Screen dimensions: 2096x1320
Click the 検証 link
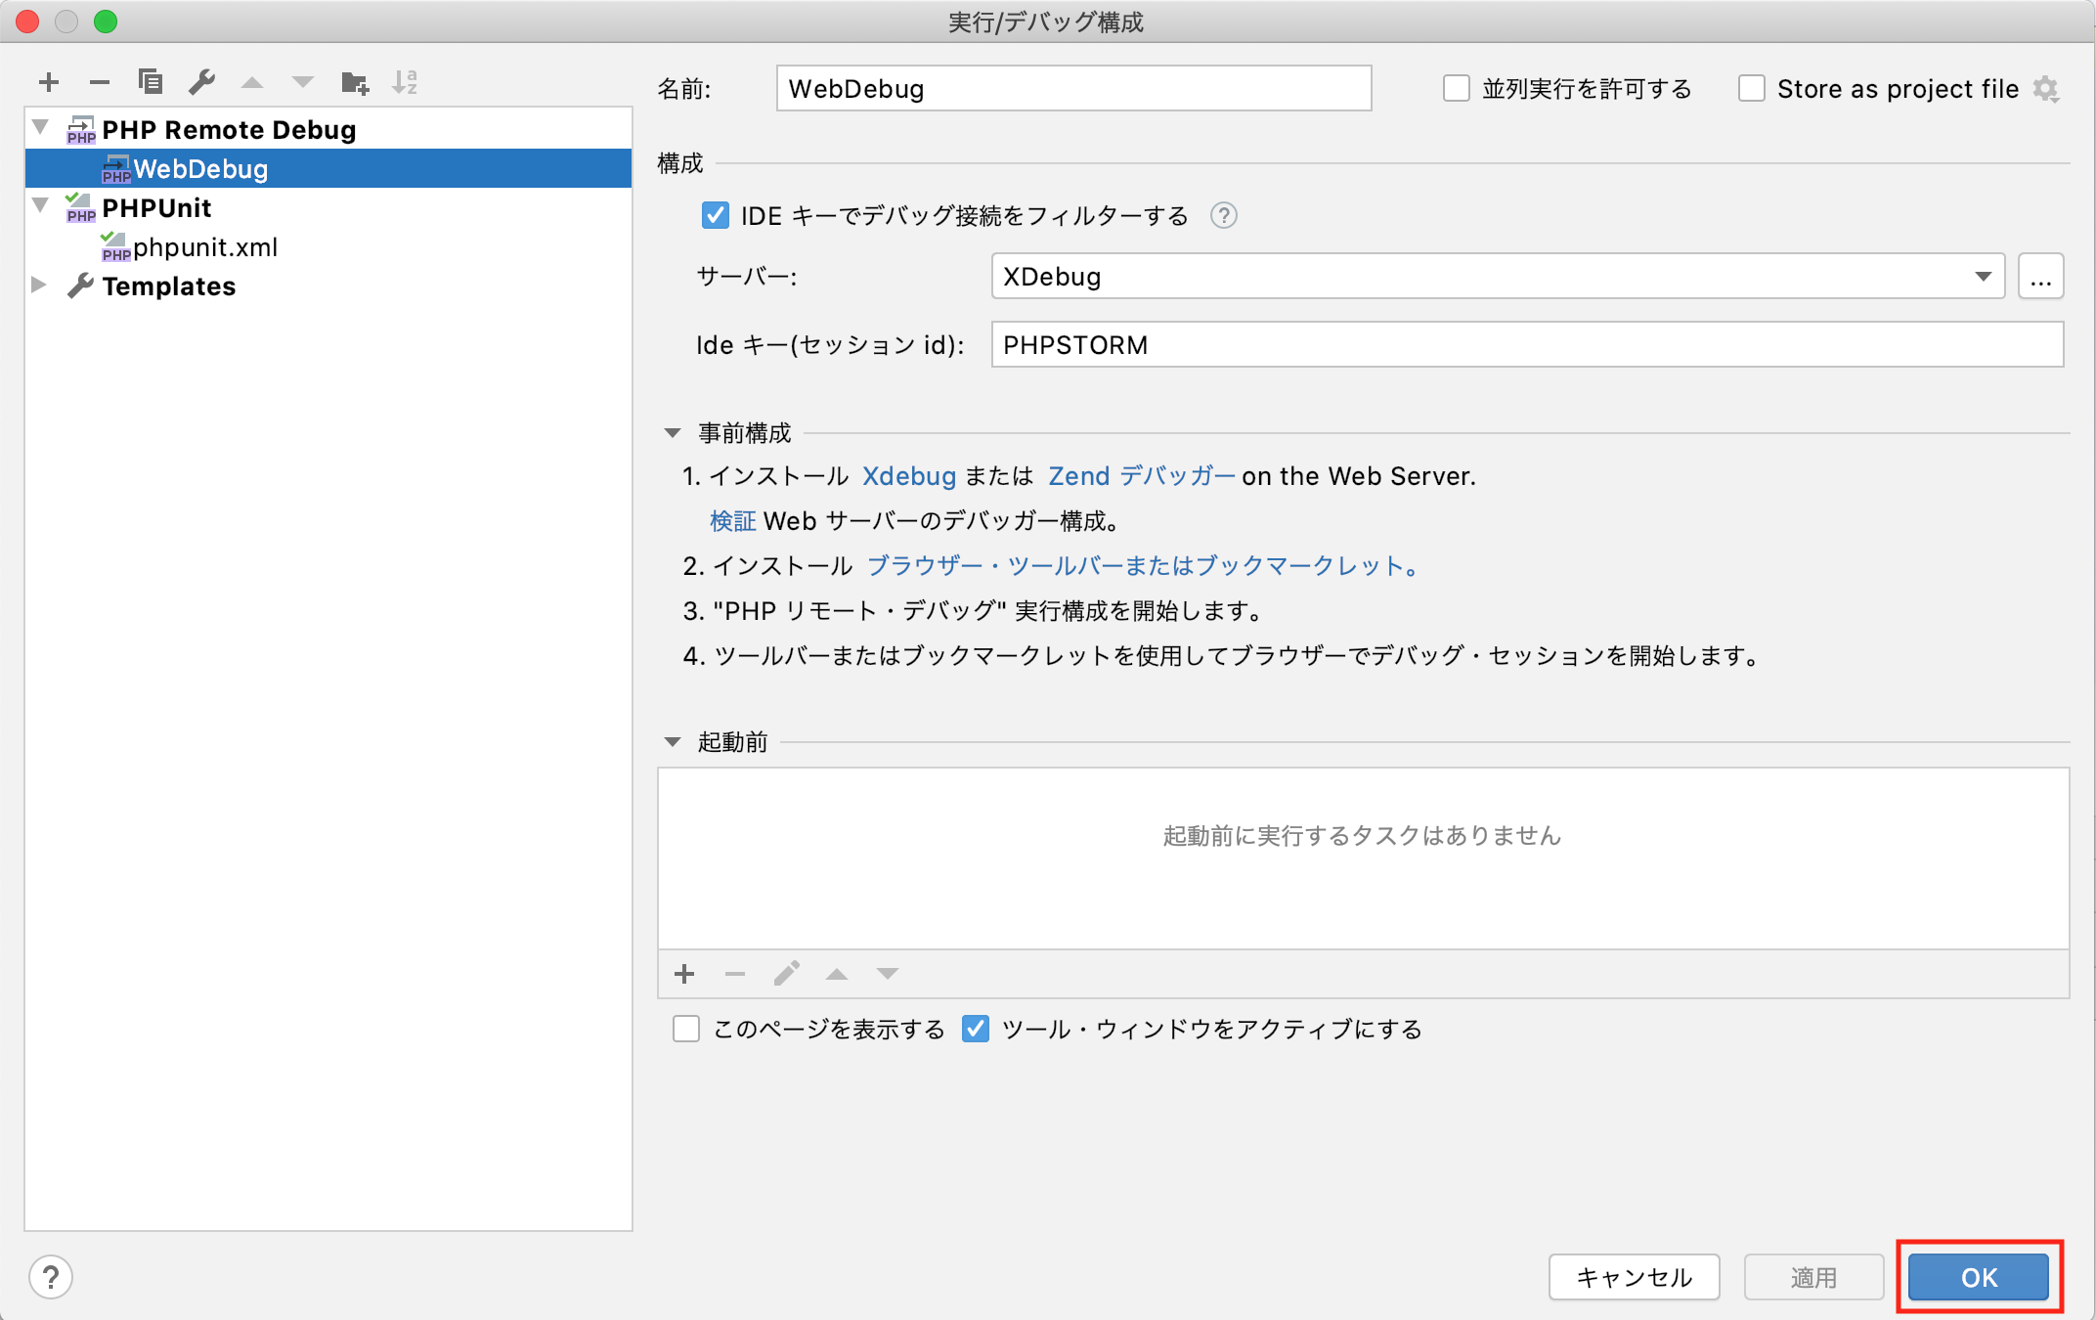tap(733, 520)
